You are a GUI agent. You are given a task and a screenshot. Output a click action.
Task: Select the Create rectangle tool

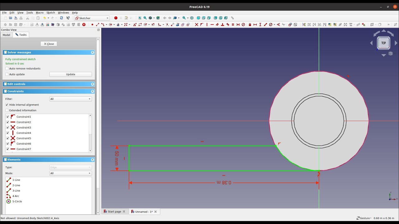click(x=140, y=25)
